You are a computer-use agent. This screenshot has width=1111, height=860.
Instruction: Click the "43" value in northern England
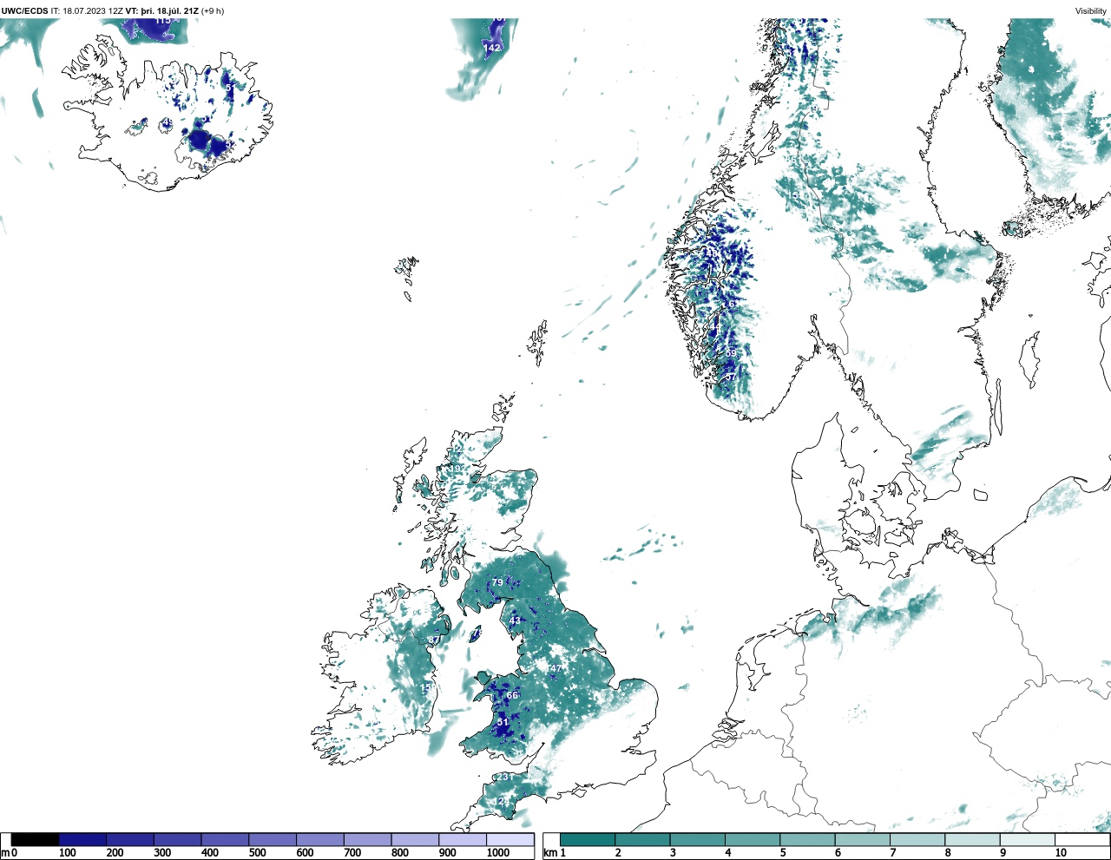(514, 620)
